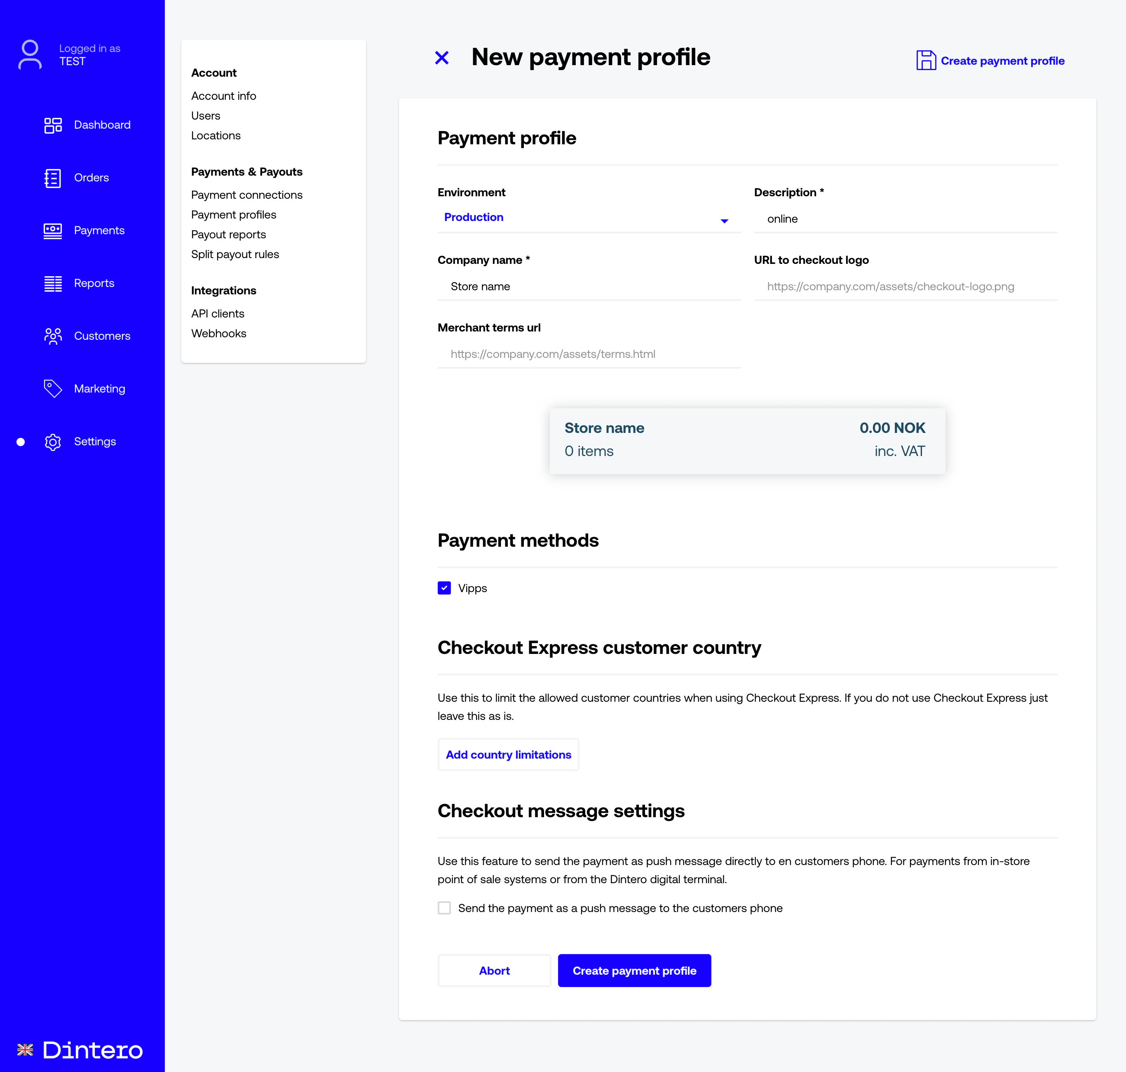The image size is (1126, 1072).
Task: Enable sending payment as push message checkbox
Action: click(444, 908)
